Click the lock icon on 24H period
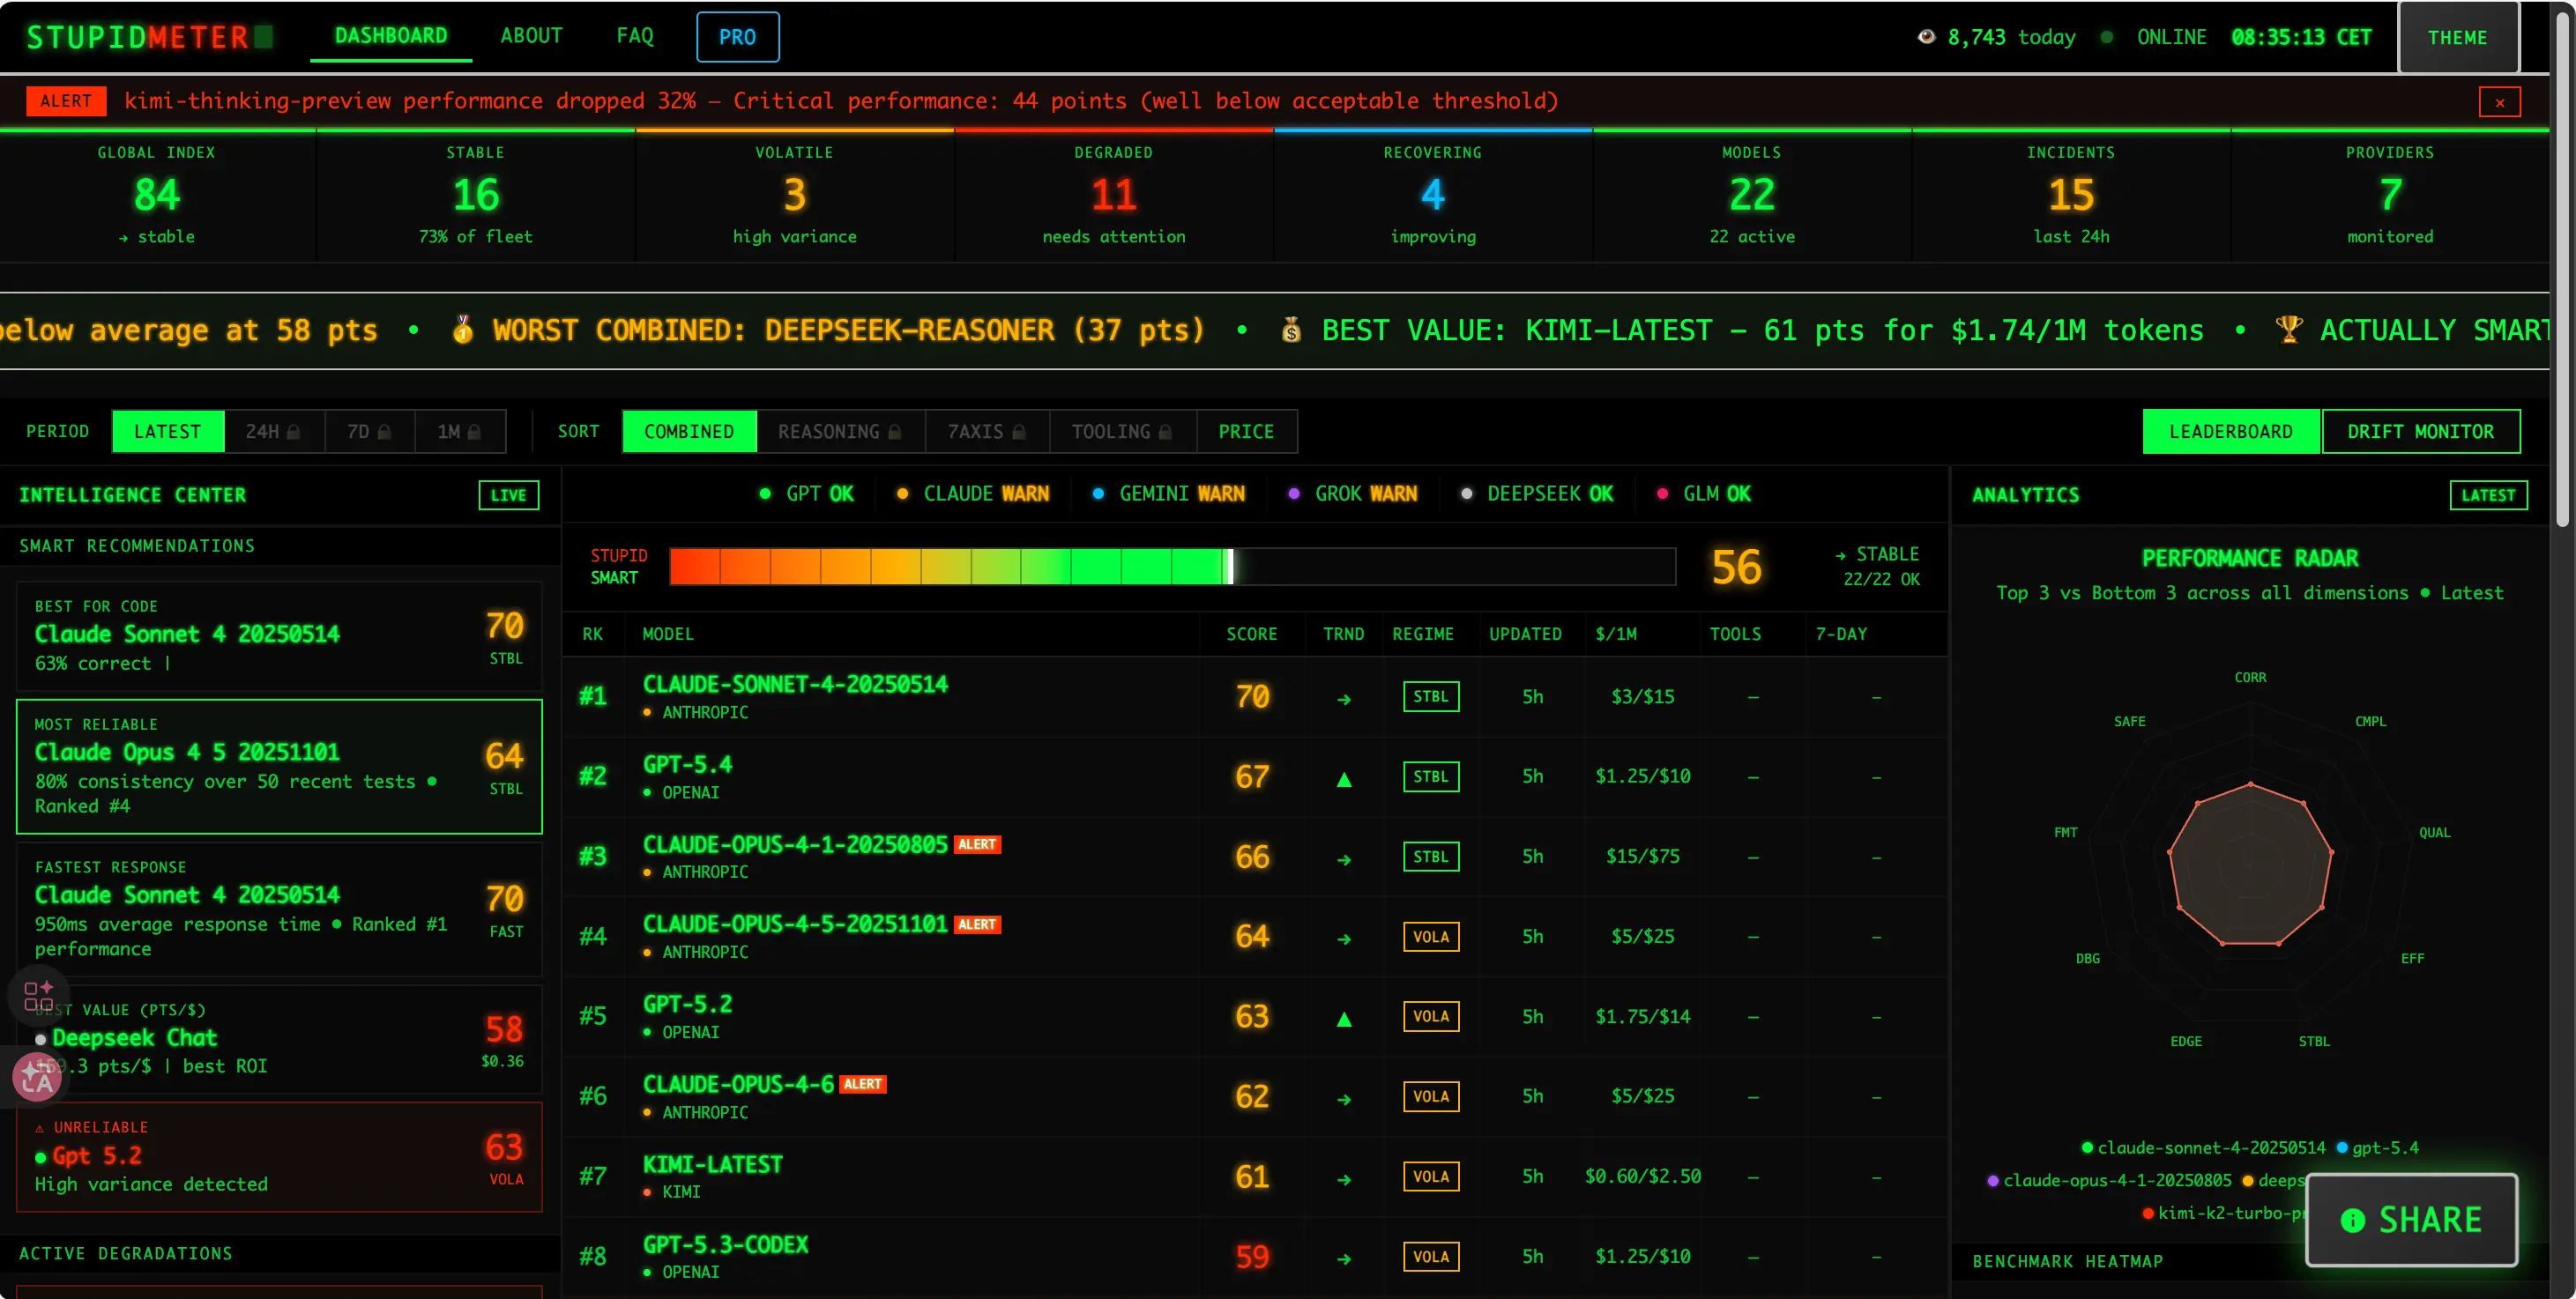Viewport: 2576px width, 1299px height. click(293, 432)
